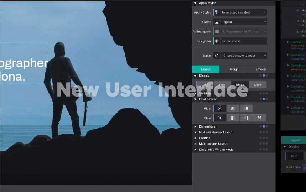Click the 'Grid Editor' label in the background panel
This screenshot has height=192, width=306.
click(293, 167)
